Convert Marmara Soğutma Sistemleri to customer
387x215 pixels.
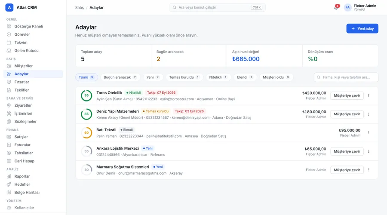click(x=347, y=170)
